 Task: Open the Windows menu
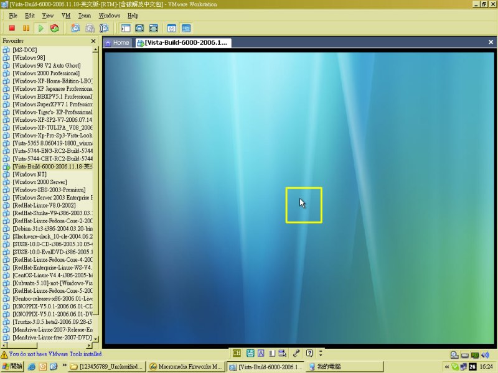point(110,16)
